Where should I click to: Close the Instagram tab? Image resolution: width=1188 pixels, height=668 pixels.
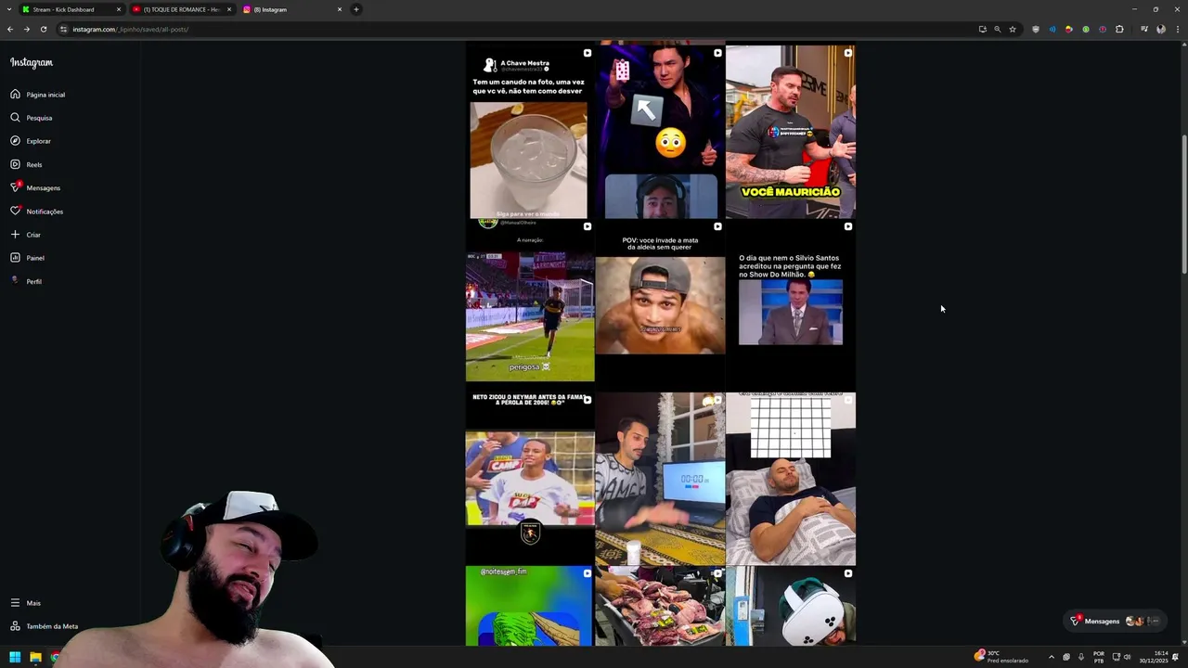coord(340,9)
